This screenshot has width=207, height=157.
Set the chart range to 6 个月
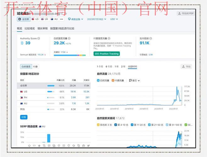point(109,67)
